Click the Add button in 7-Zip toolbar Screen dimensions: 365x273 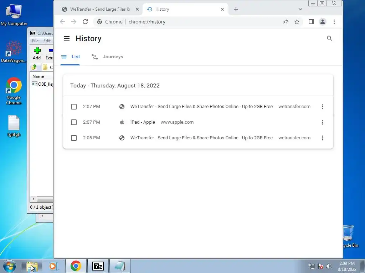(37, 53)
